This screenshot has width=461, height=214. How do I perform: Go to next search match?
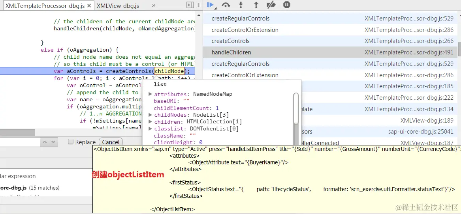tap(53, 142)
